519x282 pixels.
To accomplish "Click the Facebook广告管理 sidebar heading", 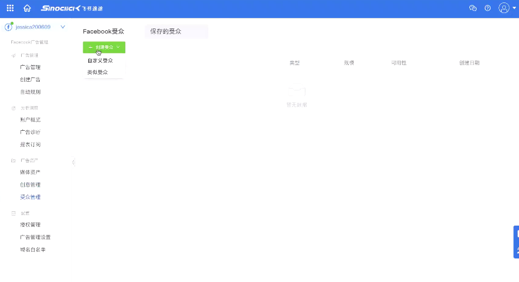I will 29,42.
